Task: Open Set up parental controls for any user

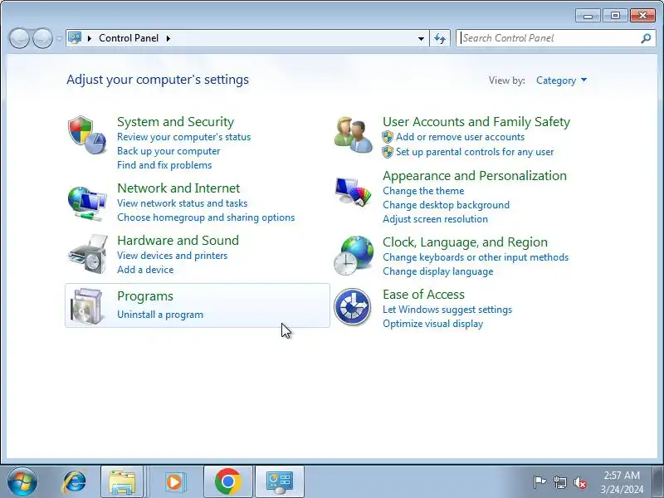Action: pyautogui.click(x=474, y=152)
